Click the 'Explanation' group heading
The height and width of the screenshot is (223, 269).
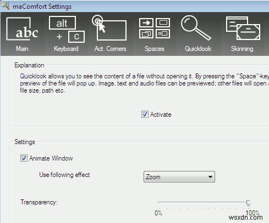29,65
